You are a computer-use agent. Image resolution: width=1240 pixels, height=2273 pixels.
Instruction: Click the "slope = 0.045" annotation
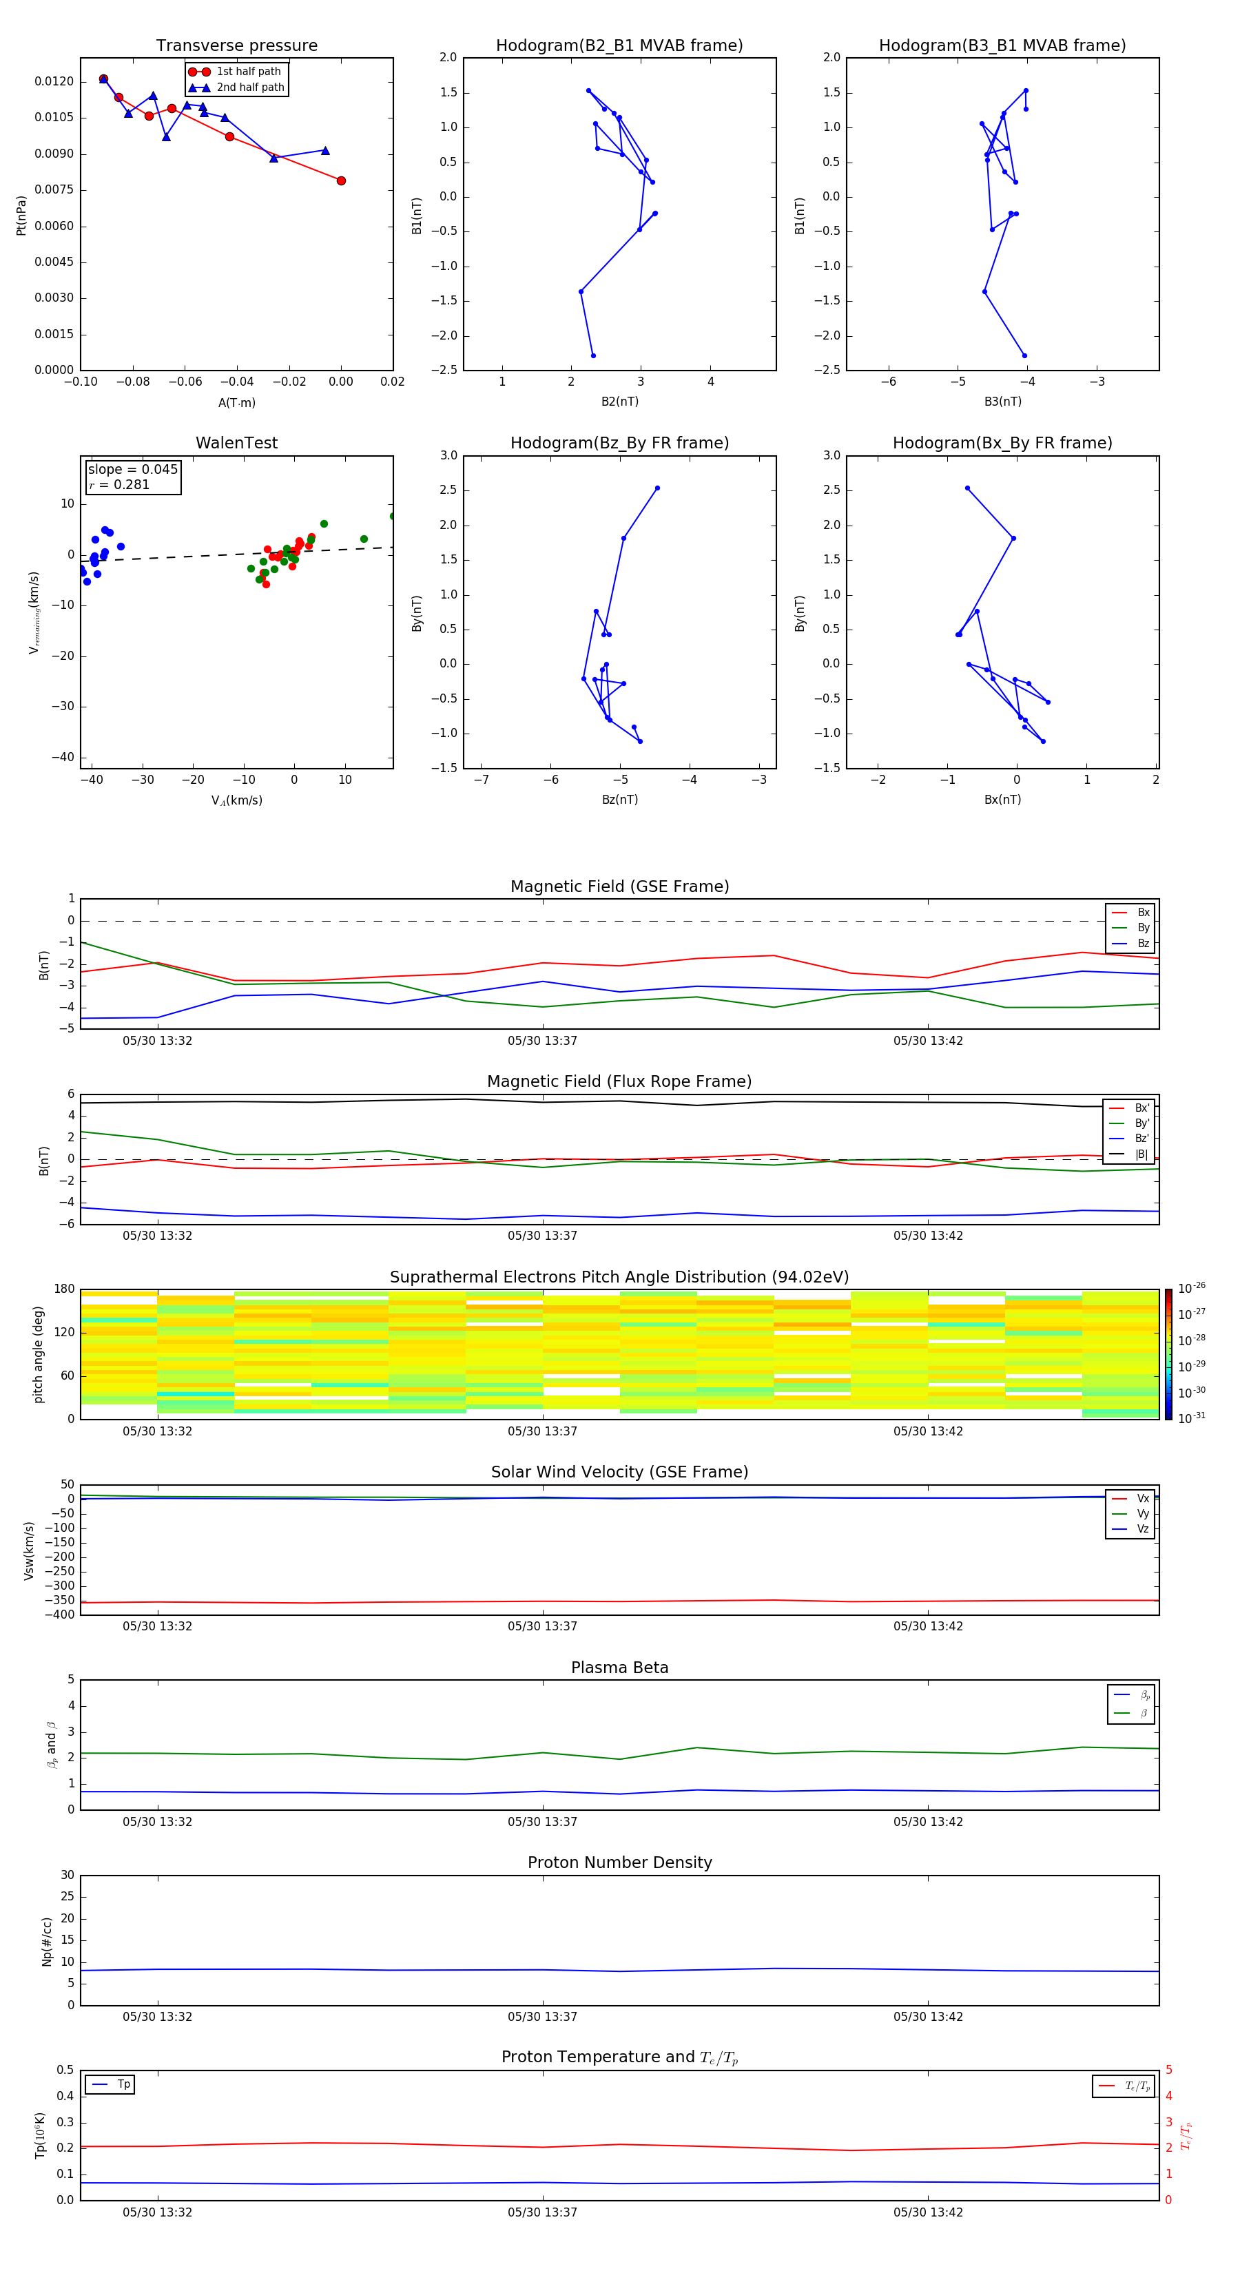click(x=133, y=470)
